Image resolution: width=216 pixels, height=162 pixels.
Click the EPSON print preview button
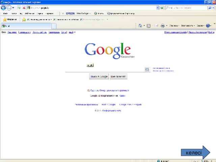point(121,13)
